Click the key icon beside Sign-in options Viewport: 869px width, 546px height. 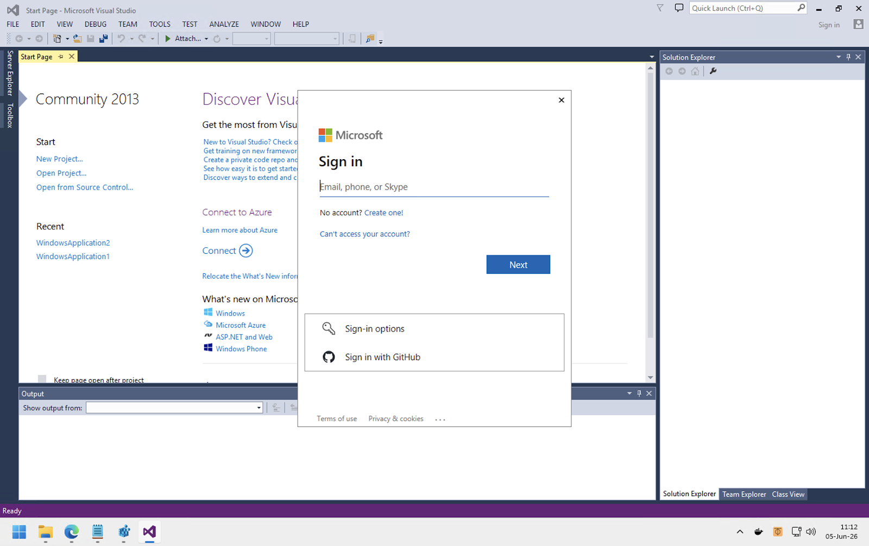click(329, 328)
